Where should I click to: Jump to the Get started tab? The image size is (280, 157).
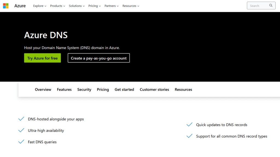[x=124, y=89]
